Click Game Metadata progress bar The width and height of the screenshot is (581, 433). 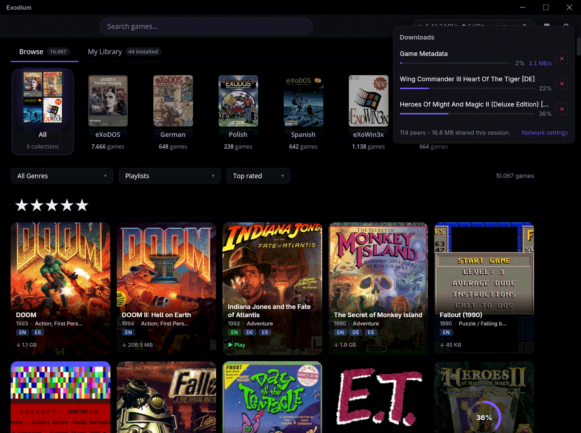click(455, 63)
